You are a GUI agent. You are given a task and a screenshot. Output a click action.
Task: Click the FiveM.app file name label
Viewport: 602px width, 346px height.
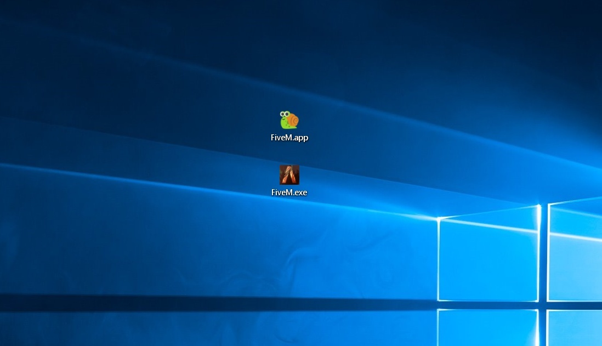[289, 138]
